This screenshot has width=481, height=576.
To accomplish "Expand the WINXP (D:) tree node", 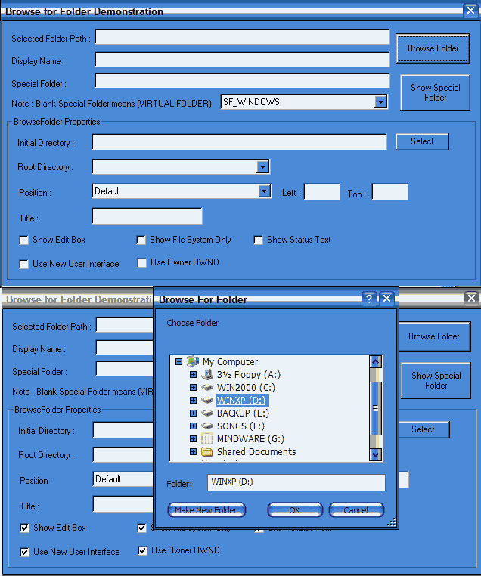I will click(x=194, y=401).
